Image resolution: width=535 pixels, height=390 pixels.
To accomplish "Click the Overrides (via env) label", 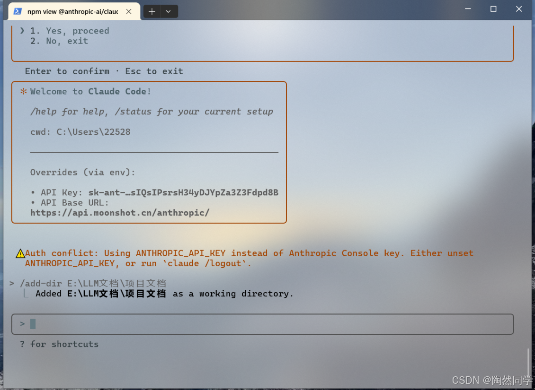I will tap(82, 173).
